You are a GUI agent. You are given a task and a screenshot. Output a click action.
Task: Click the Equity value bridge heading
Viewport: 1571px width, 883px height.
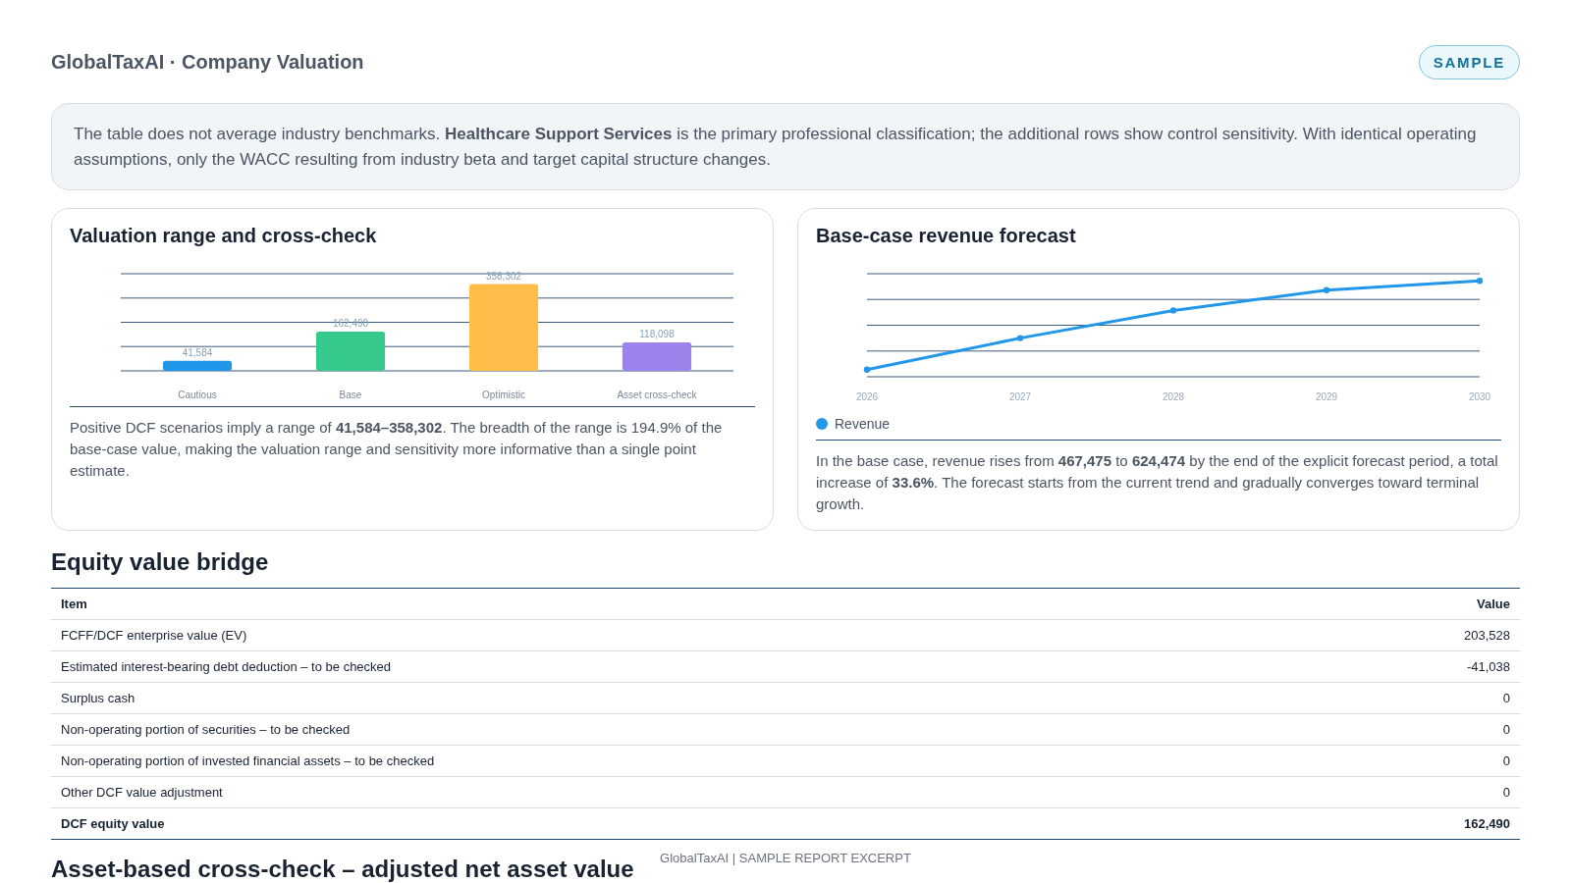pos(159,562)
